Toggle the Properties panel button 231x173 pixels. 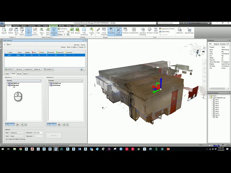click(111, 31)
